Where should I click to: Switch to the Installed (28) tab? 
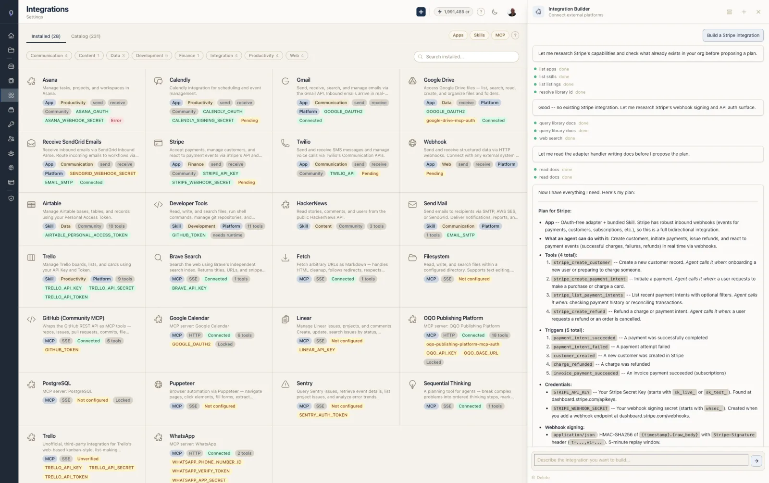pyautogui.click(x=46, y=36)
